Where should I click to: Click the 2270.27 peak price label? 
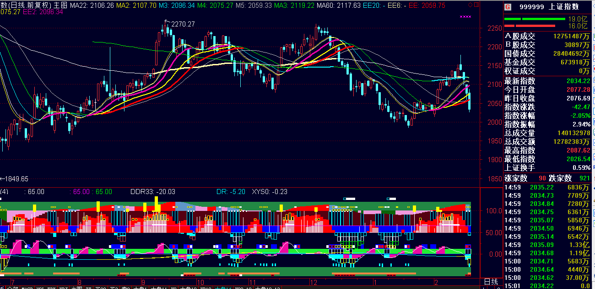coord(183,24)
